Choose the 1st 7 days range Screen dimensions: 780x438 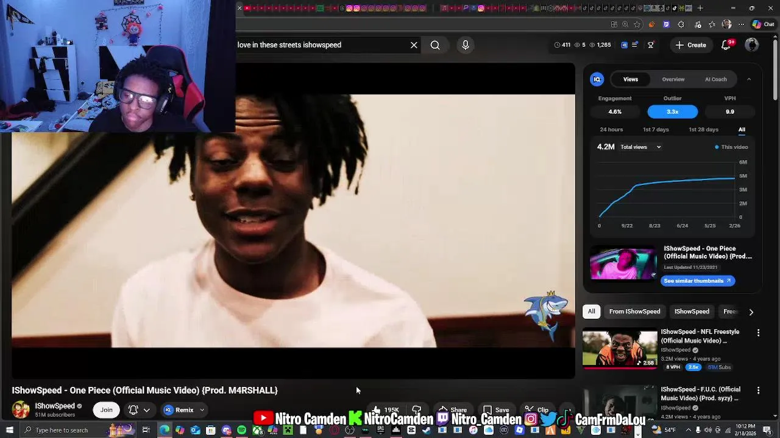point(656,130)
